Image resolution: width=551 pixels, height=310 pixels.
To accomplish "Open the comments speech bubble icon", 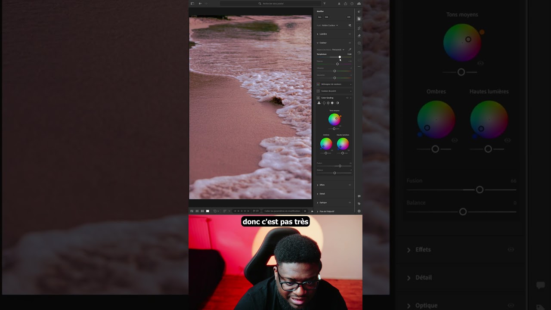I will point(359,196).
